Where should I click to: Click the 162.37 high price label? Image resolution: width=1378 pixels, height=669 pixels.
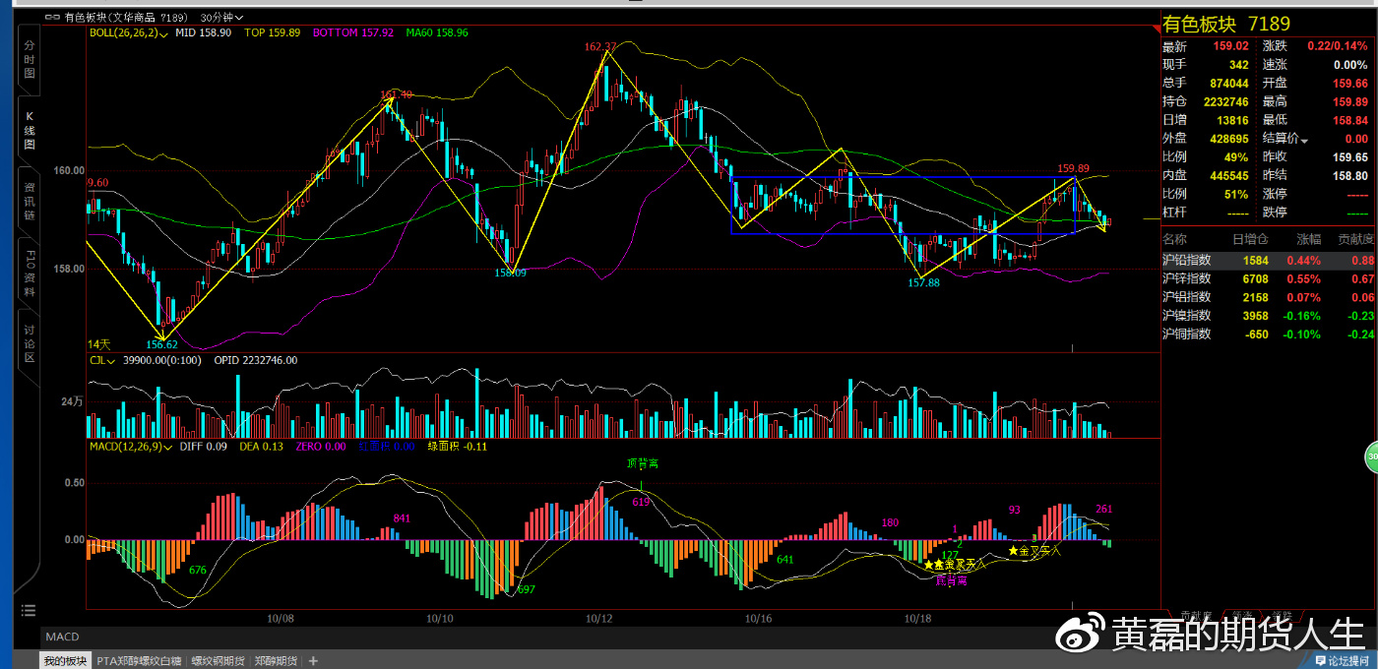tap(599, 46)
